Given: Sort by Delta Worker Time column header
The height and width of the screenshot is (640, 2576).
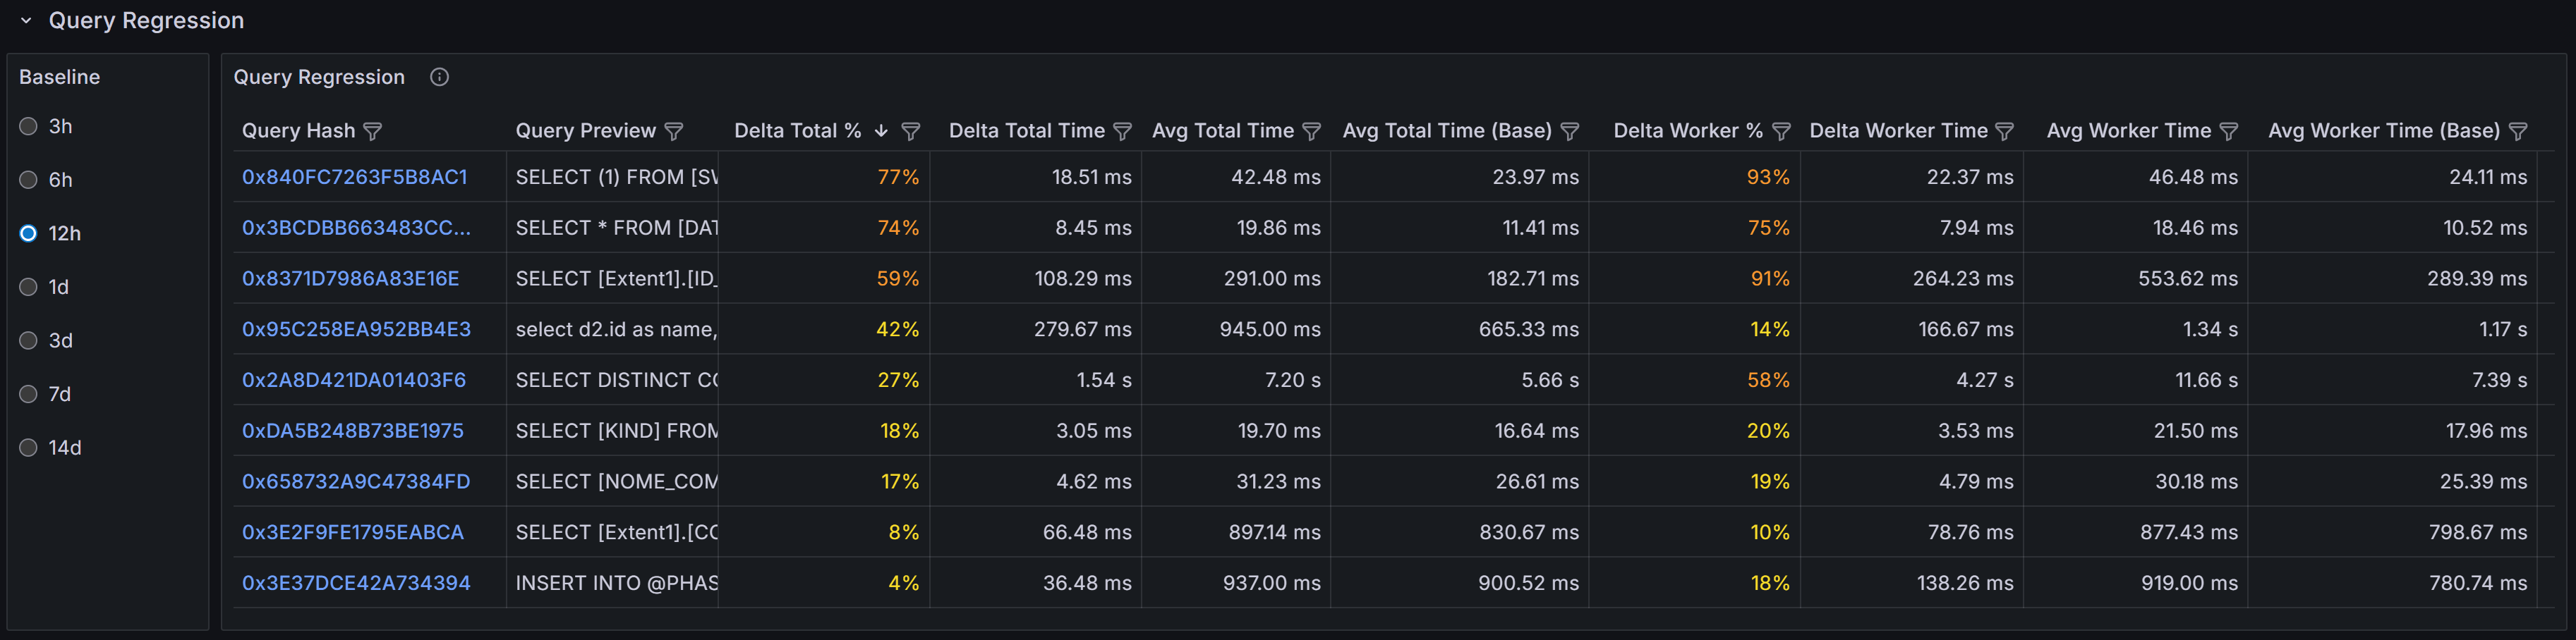Looking at the screenshot, I should [1898, 131].
